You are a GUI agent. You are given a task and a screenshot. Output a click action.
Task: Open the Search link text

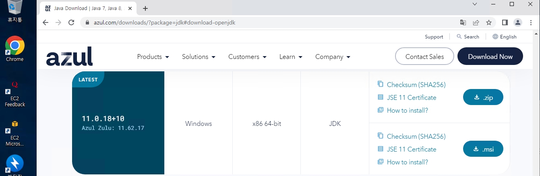pos(471,36)
